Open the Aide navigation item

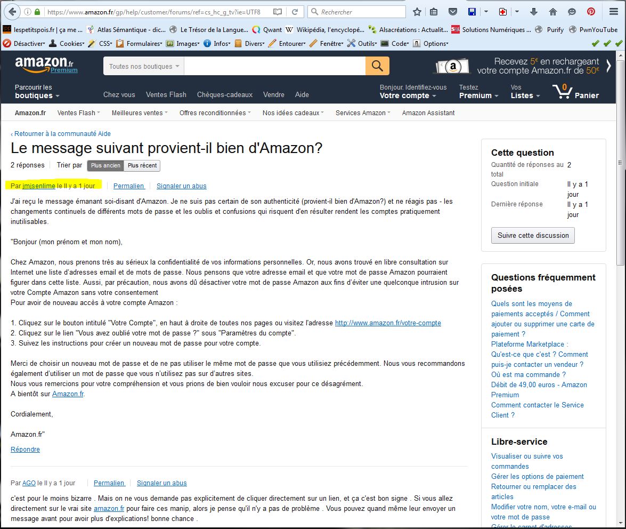[x=302, y=94]
